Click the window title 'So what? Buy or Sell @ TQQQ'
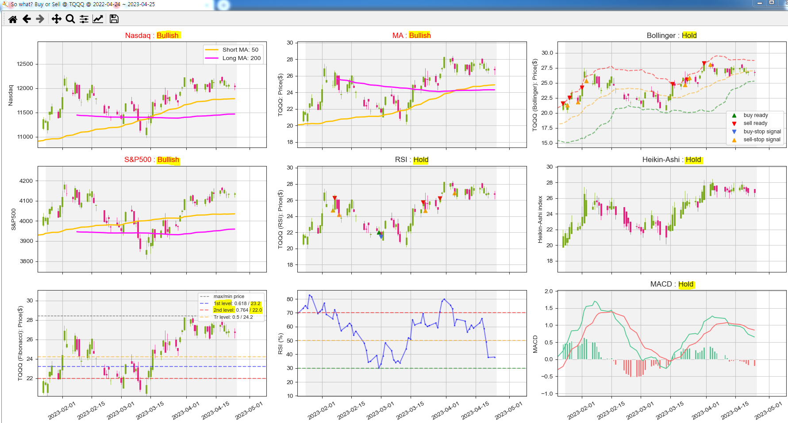The image size is (788, 423). 83,4
